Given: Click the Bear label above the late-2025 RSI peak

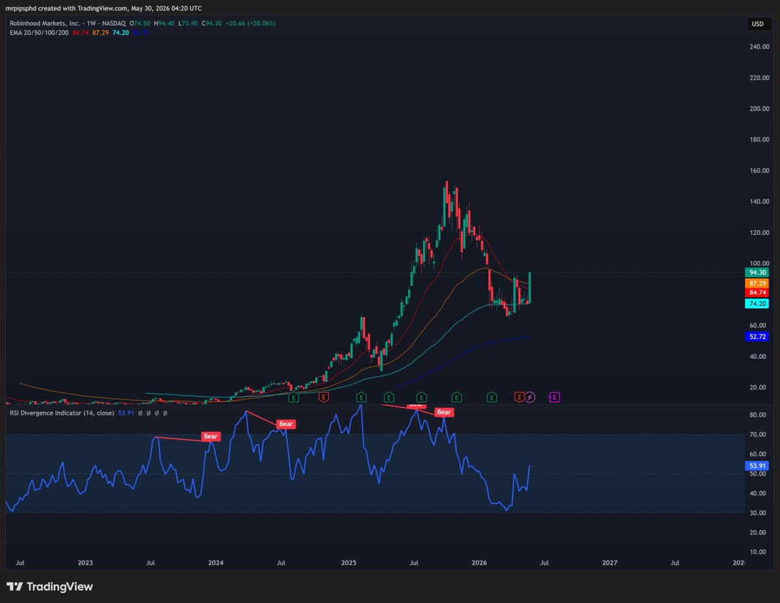Looking at the screenshot, I should (x=444, y=412).
